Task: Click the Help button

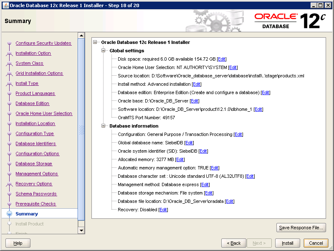Action: pyautogui.click(x=18, y=243)
